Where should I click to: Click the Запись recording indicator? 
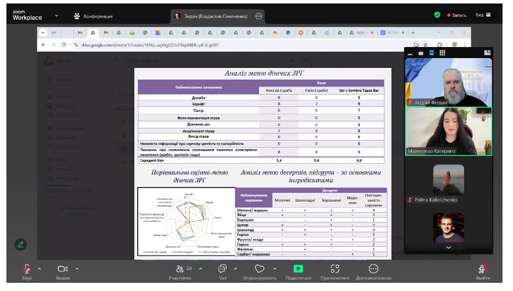(x=457, y=15)
